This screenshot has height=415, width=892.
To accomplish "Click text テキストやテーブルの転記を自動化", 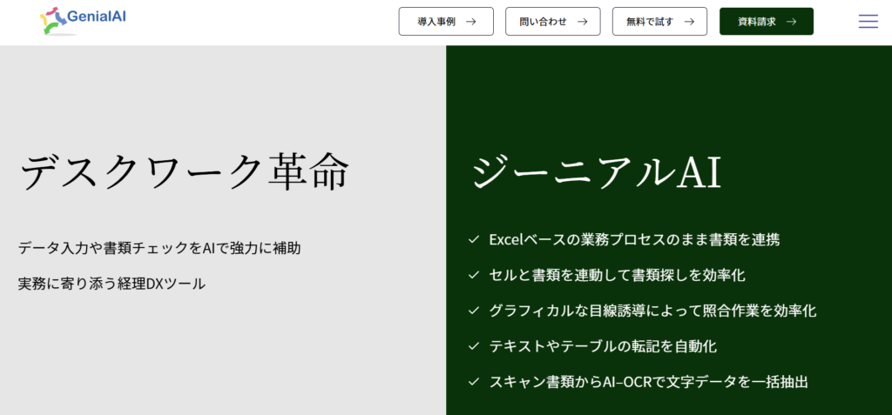I will click(603, 346).
